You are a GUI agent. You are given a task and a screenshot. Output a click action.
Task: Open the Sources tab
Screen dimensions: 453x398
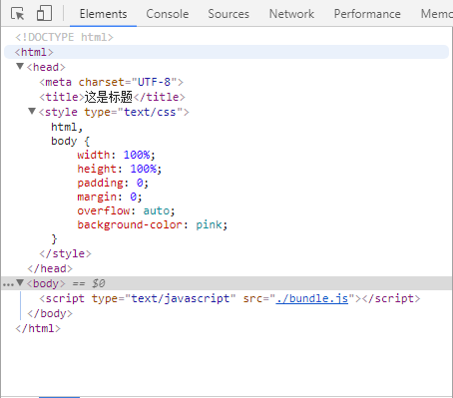pos(228,14)
